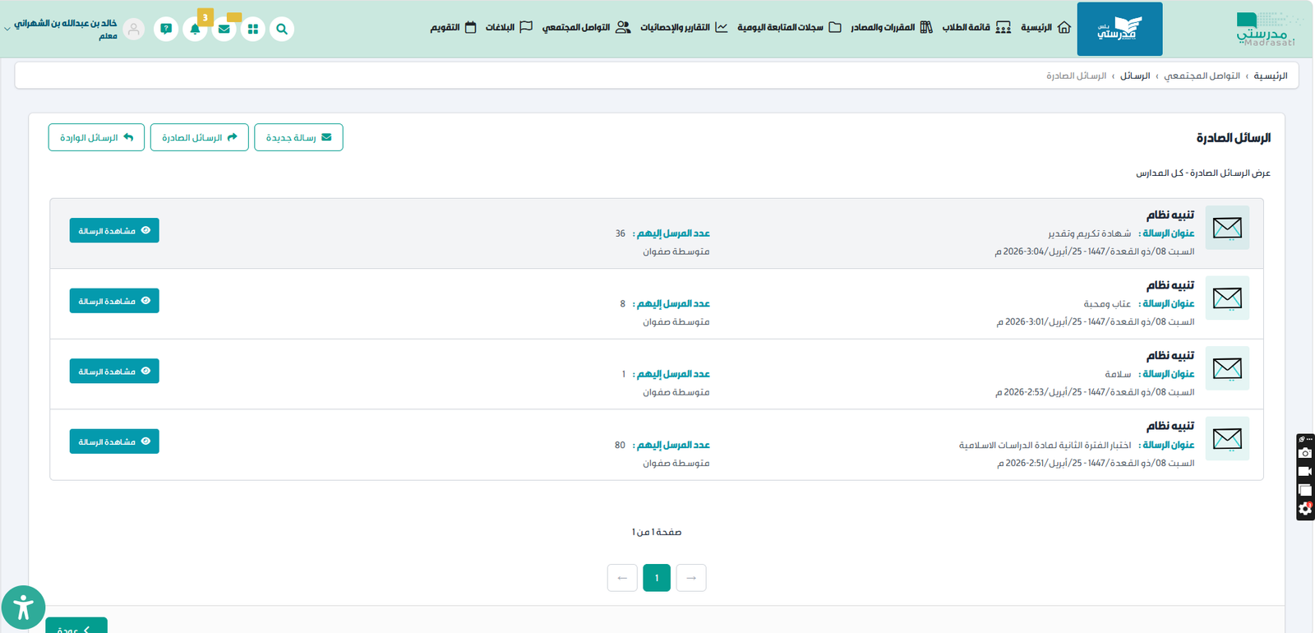View the message titled عتاب ومحبة
1315x633 pixels.
click(x=114, y=301)
